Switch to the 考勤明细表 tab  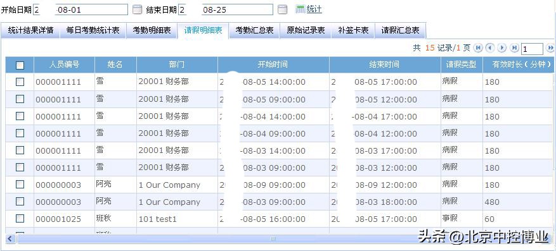pyautogui.click(x=152, y=30)
